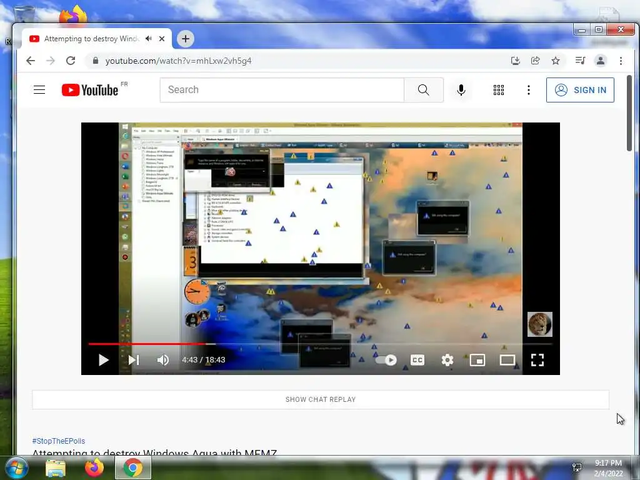Screen dimensions: 640x480
Task: Open Windows Explorer from the taskbar
Action: tap(56, 467)
